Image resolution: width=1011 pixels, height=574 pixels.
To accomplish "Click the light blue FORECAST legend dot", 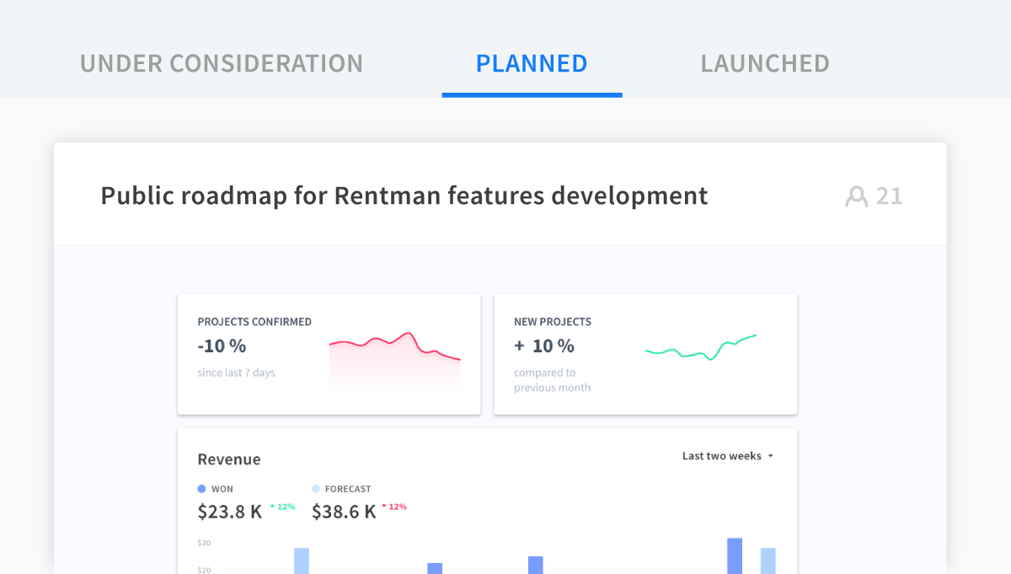I will [316, 489].
